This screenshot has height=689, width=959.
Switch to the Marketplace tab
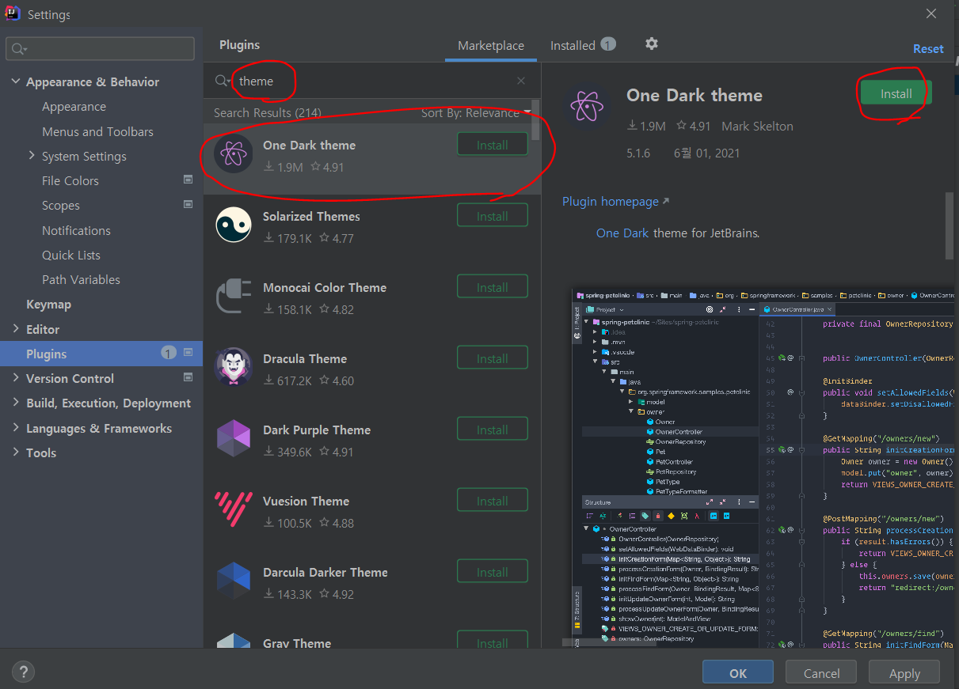pos(491,46)
